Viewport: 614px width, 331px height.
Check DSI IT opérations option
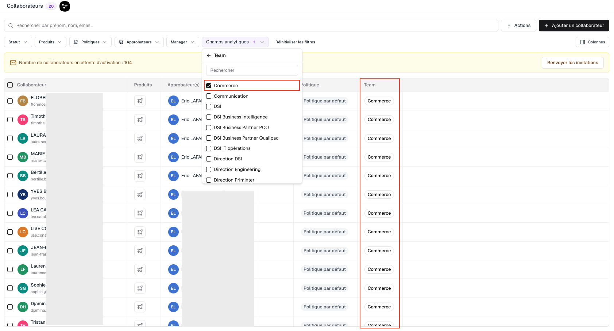[209, 148]
